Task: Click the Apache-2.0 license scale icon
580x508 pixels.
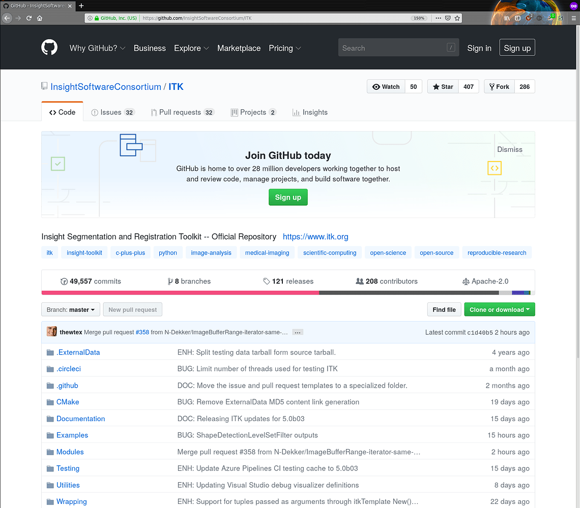Action: [466, 281]
